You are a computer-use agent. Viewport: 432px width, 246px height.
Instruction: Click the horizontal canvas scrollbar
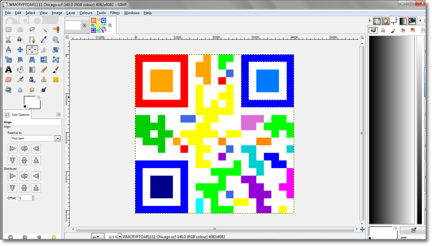[215, 229]
